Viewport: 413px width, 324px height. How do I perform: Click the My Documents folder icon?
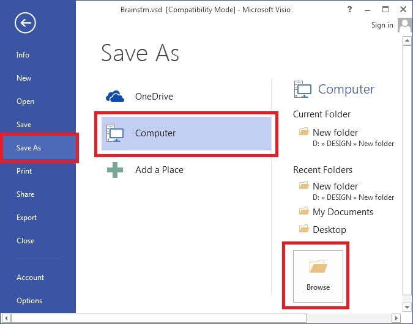click(303, 211)
